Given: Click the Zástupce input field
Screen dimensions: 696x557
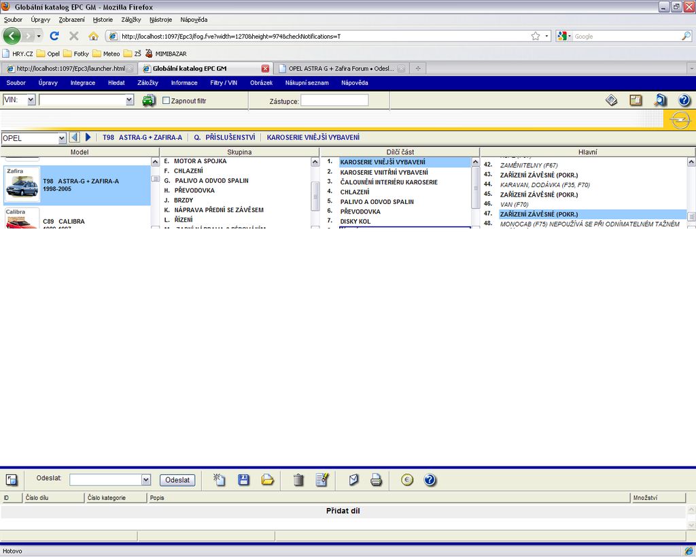Looking at the screenshot, I should click(334, 101).
